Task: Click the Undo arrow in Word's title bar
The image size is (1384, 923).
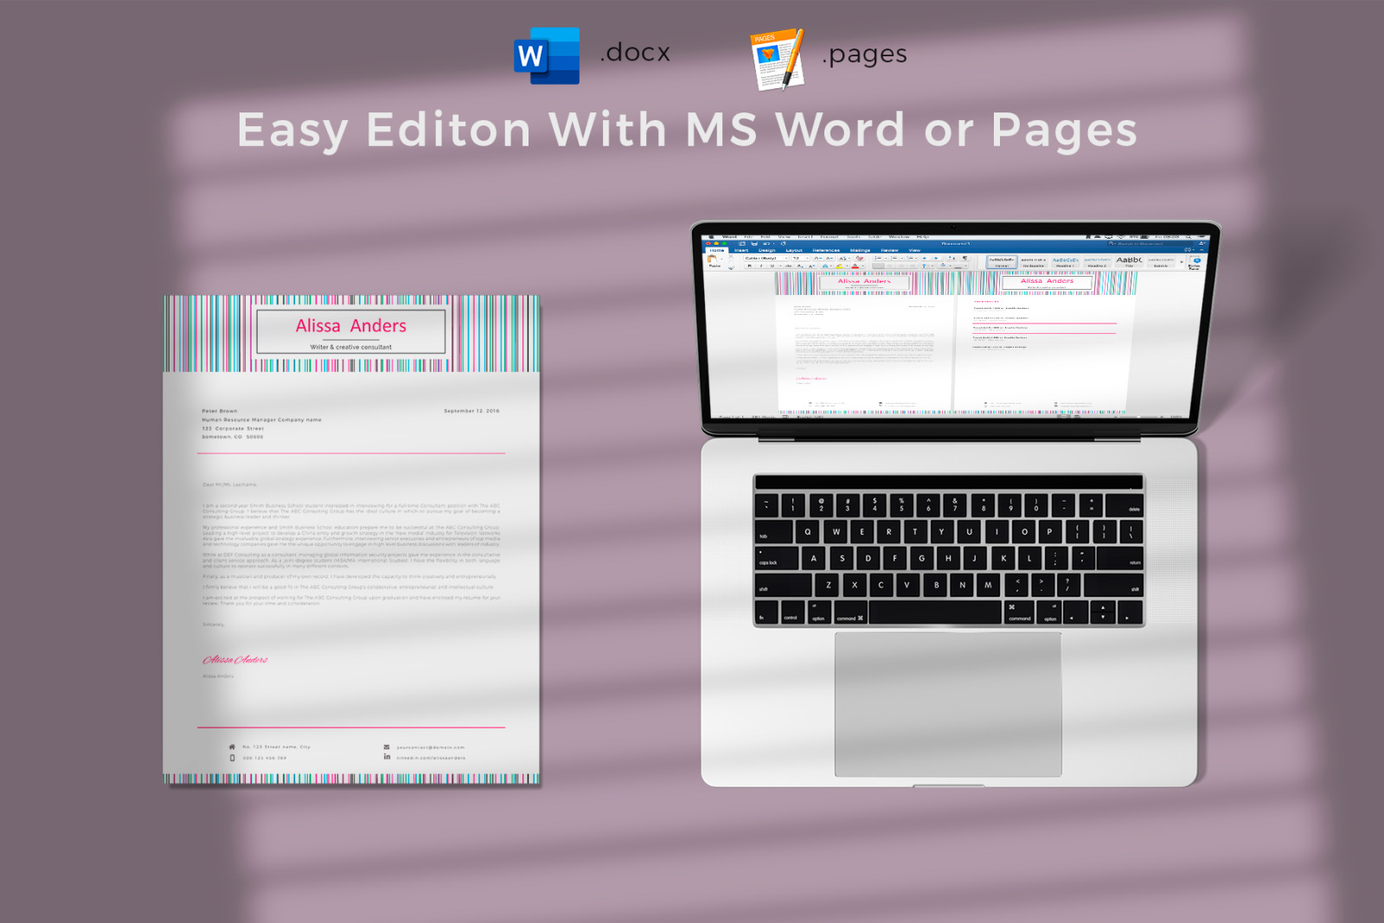Action: pos(766,244)
